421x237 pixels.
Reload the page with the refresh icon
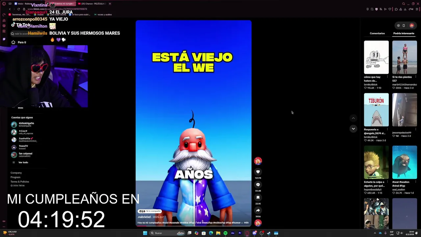pyautogui.click(x=18, y=9)
